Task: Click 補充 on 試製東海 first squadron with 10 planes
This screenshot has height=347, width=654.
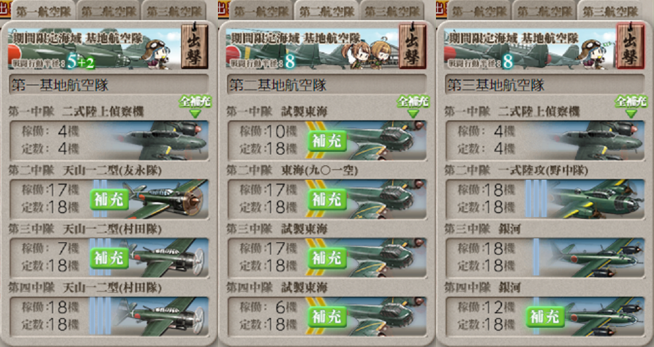Action: pyautogui.click(x=327, y=141)
